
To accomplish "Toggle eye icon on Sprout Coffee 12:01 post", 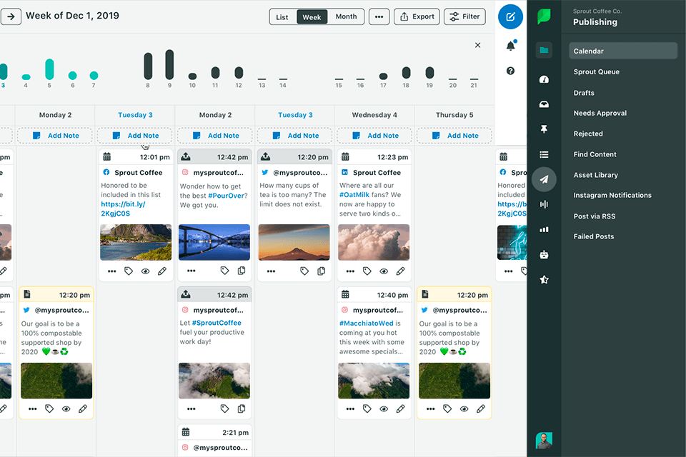I will [x=146, y=271].
